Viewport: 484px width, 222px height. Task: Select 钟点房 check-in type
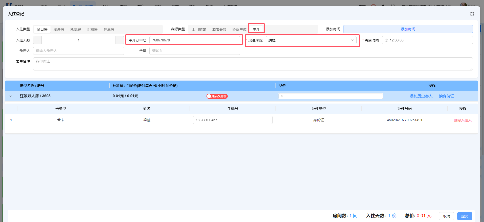[109, 29]
